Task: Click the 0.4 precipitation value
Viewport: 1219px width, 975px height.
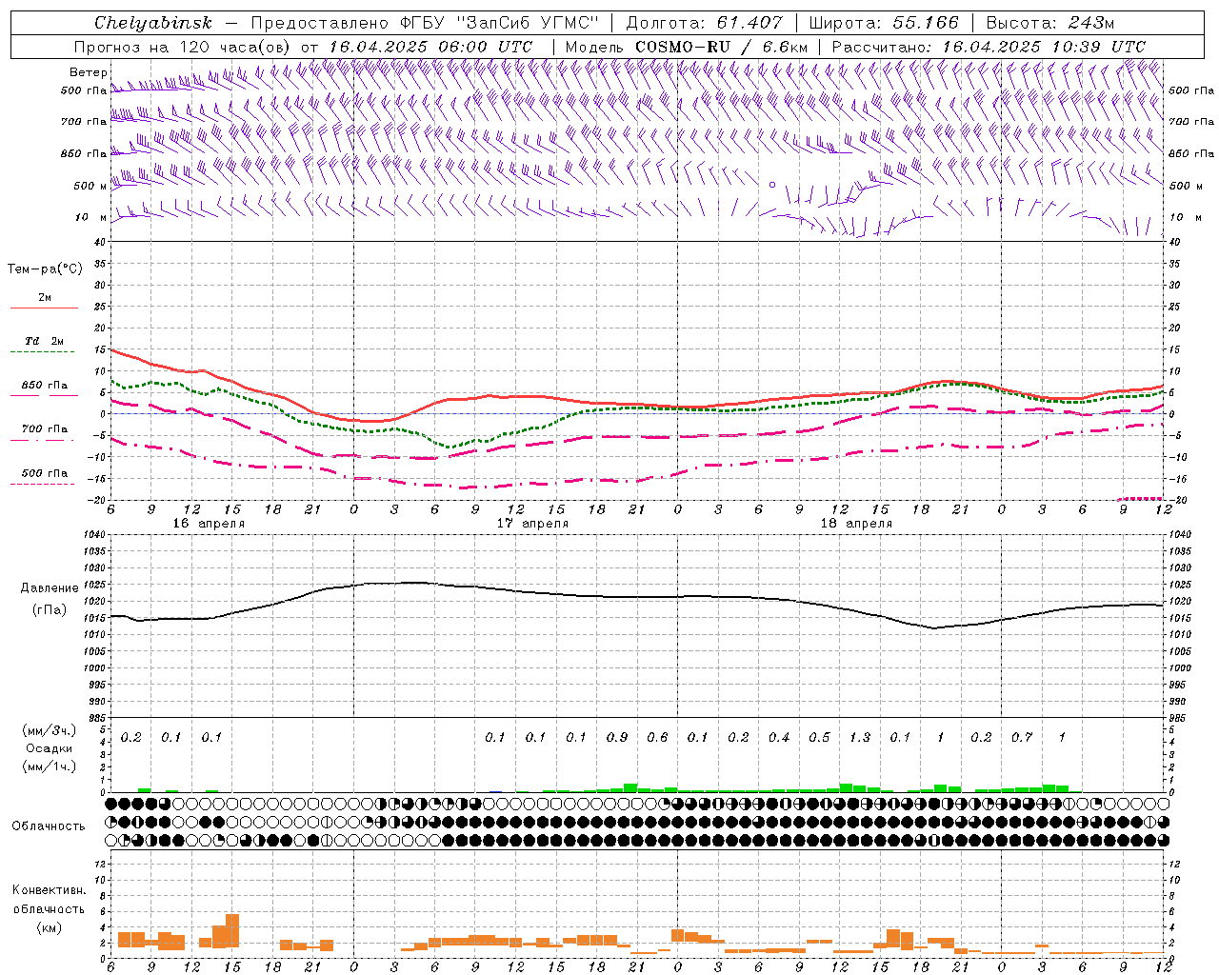Action: click(779, 738)
